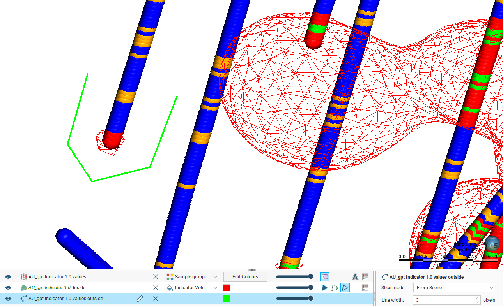Click the Edit Colours button

pyautogui.click(x=245, y=277)
